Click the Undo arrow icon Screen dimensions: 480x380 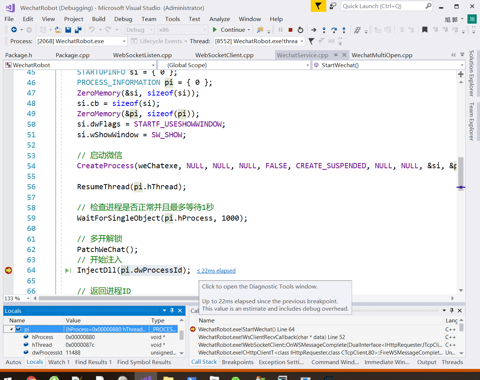pyautogui.click(x=92, y=30)
